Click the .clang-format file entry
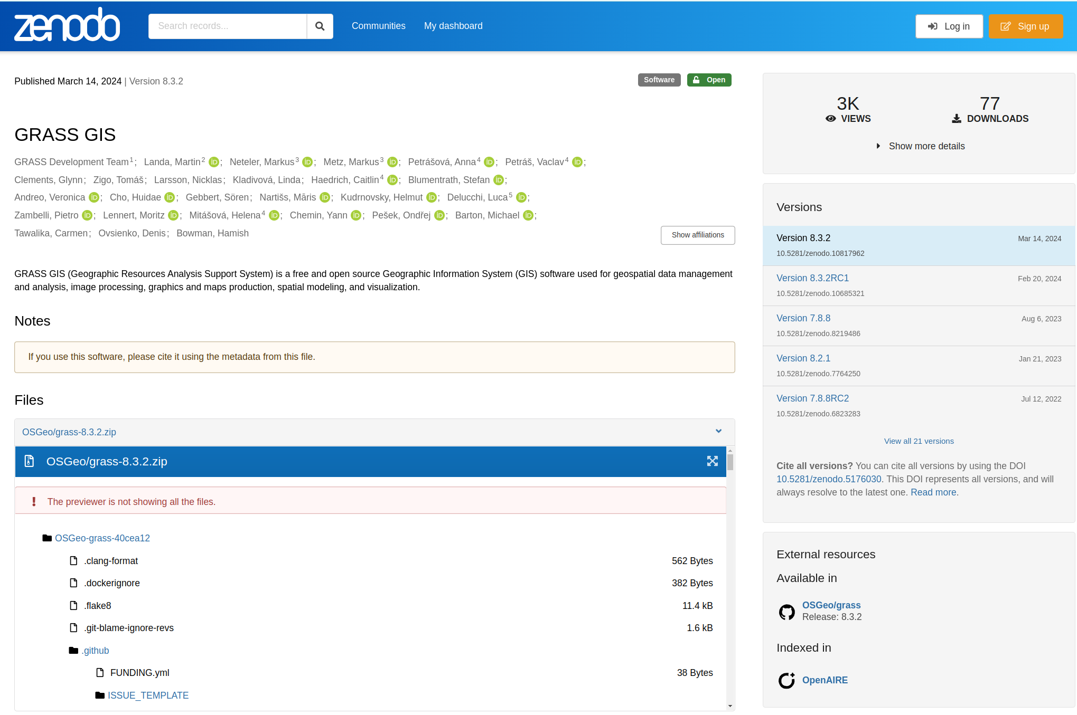Screen dimensions: 1077x715 [111, 561]
